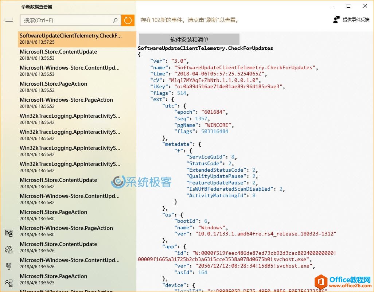The height and width of the screenshot is (292, 374).
Task: Click the new events notification text
Action: [190, 20]
